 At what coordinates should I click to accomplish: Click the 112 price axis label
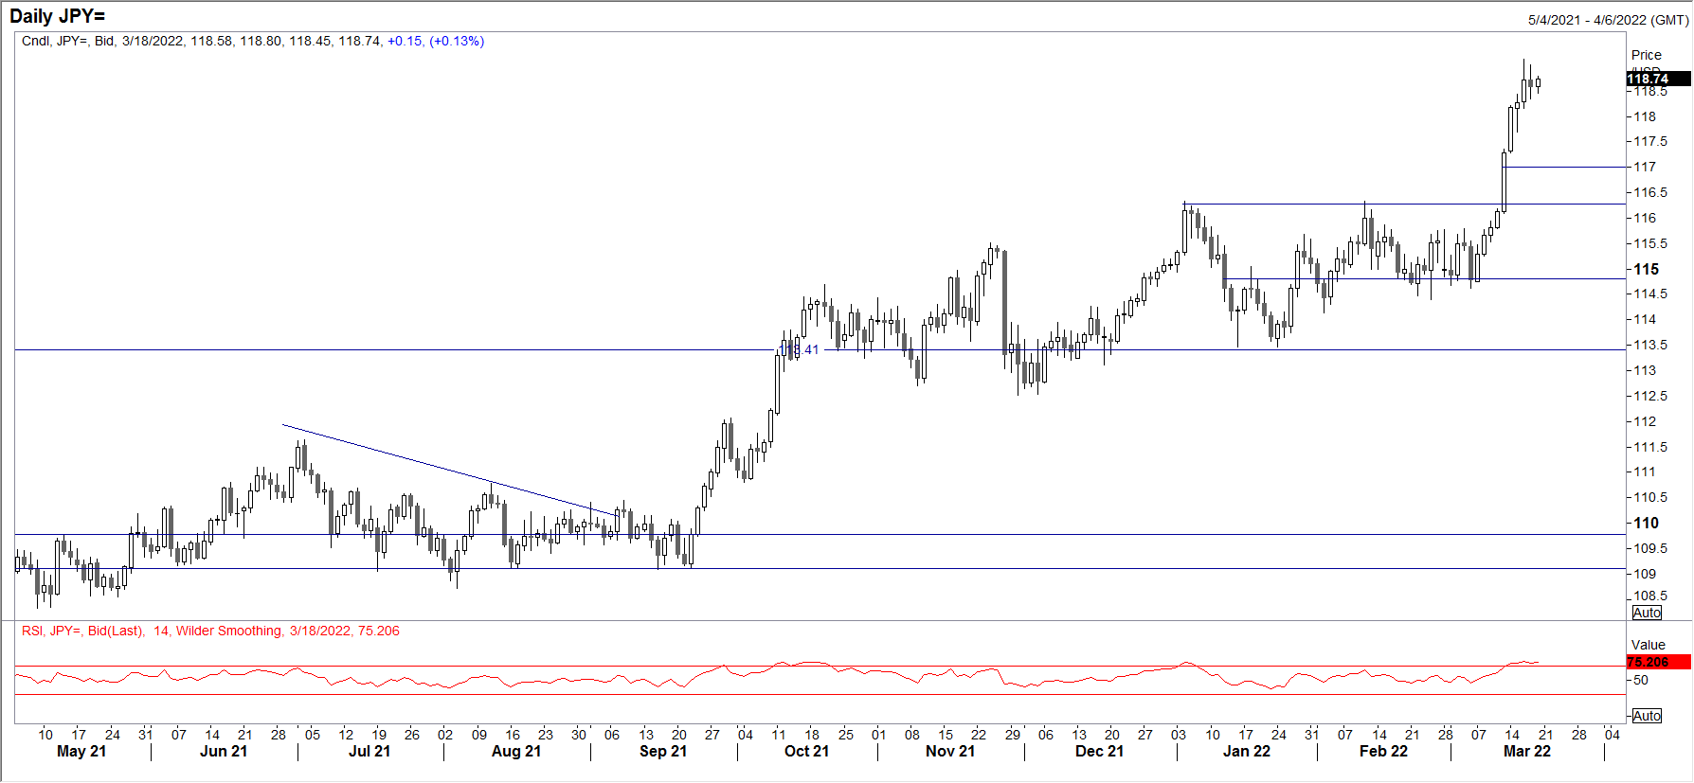point(1645,421)
